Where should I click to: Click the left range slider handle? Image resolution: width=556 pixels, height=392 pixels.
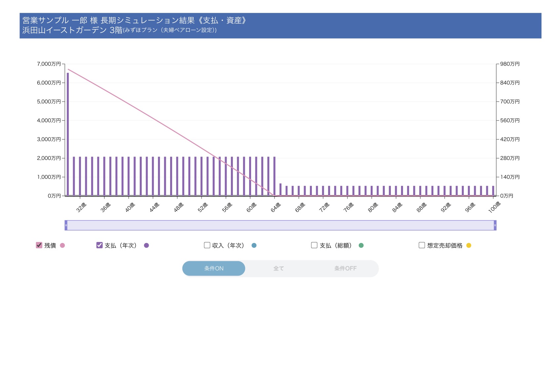point(66,225)
